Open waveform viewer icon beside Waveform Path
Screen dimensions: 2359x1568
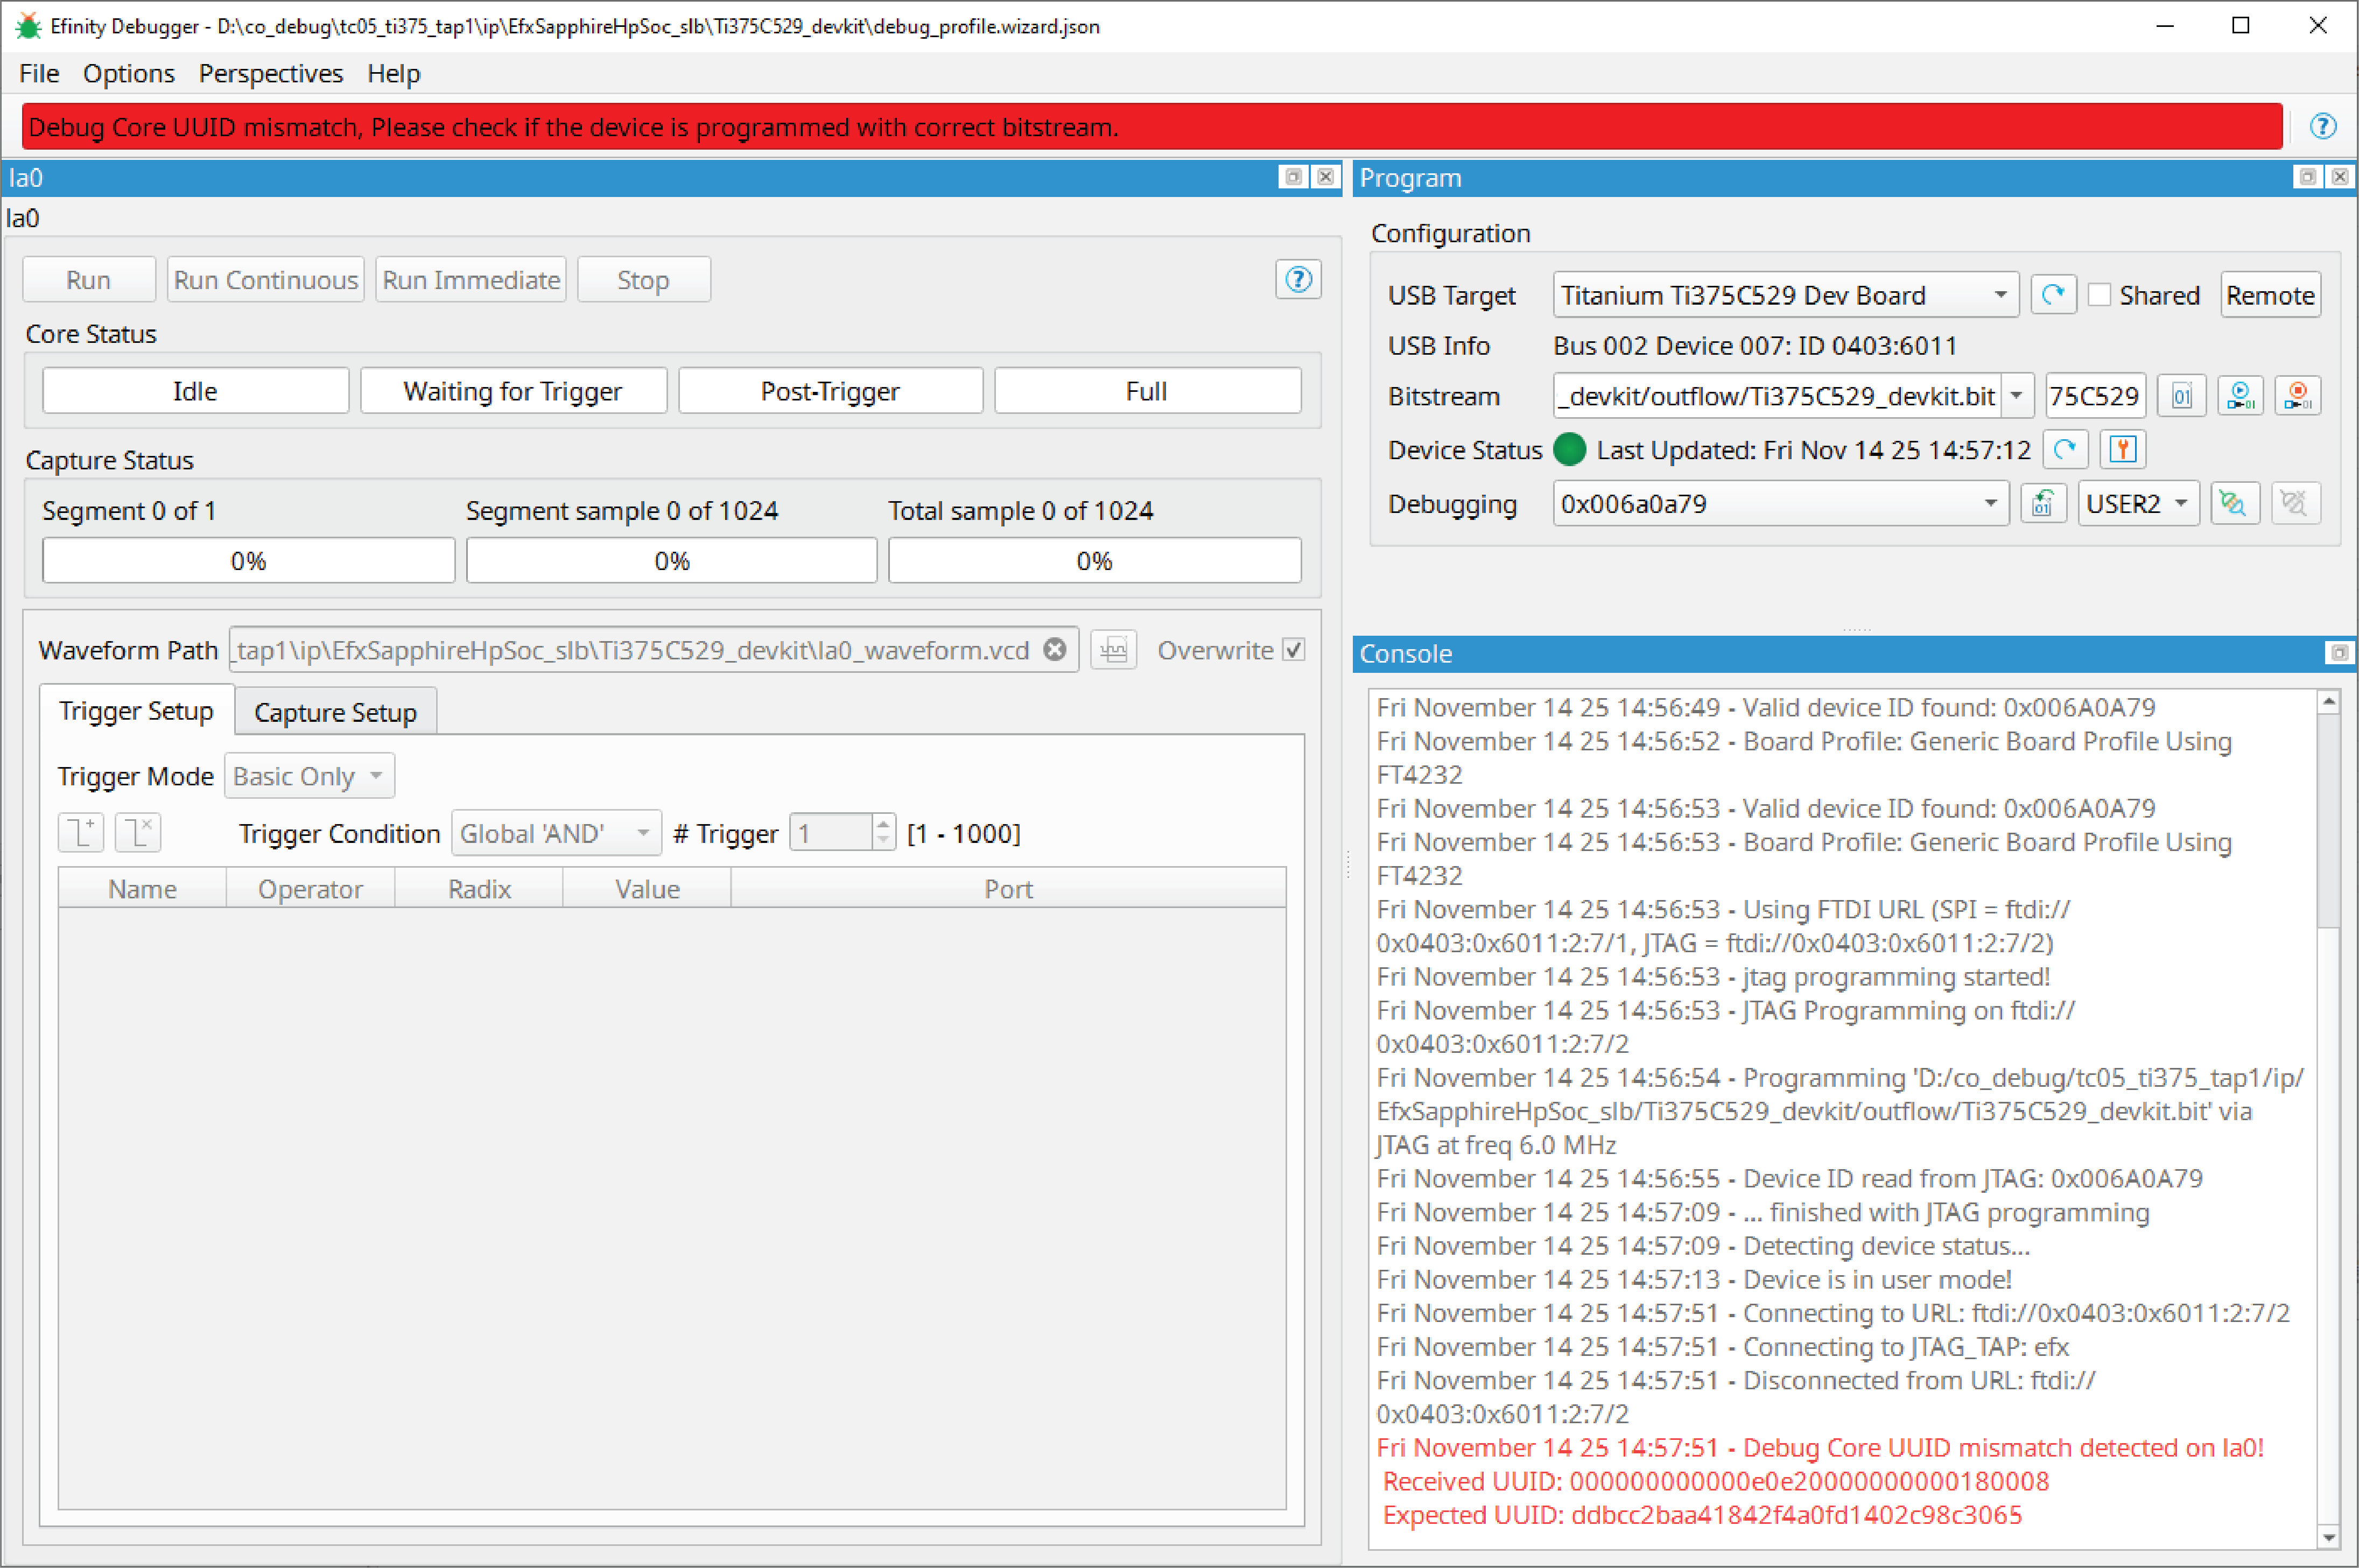pyautogui.click(x=1113, y=650)
